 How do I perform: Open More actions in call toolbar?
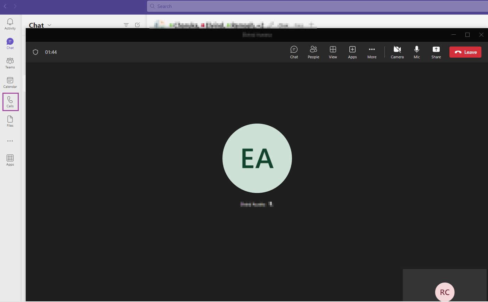tap(372, 52)
